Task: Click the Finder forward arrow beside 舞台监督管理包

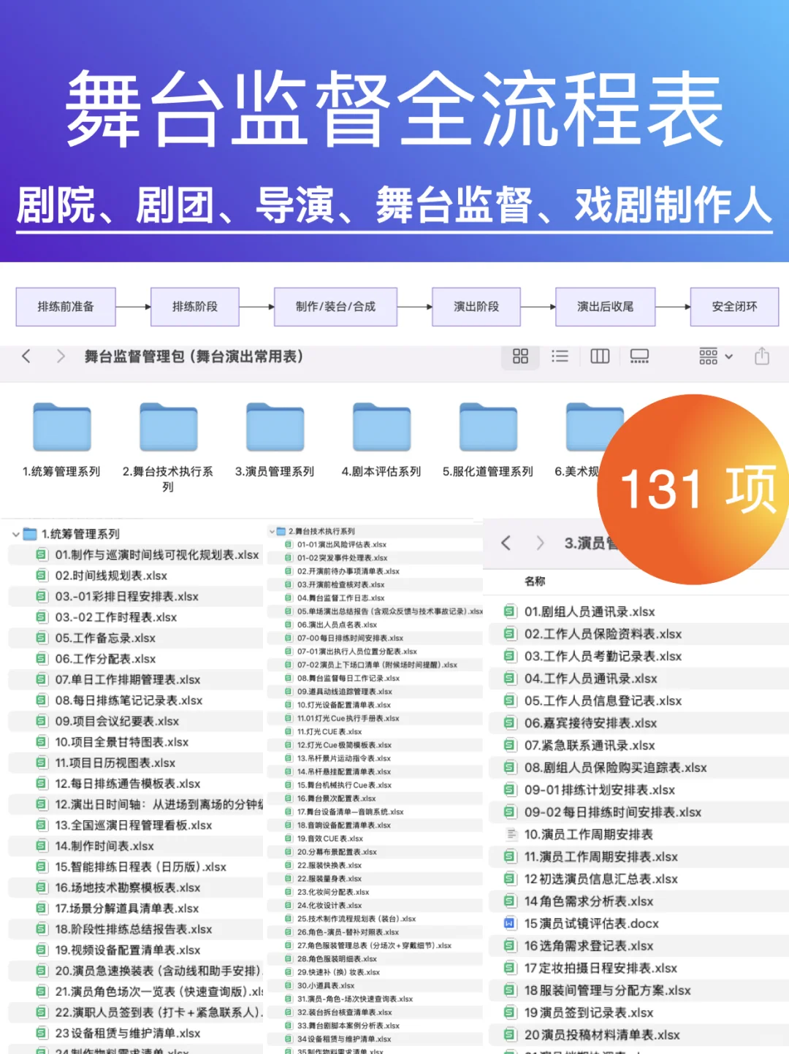Action: click(x=61, y=356)
